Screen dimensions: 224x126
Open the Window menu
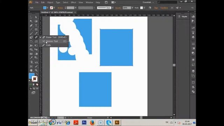(x=89, y=2)
